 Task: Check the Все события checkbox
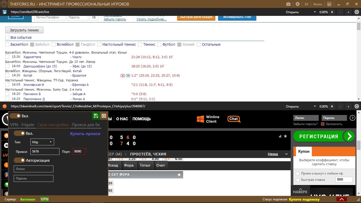[7, 38]
